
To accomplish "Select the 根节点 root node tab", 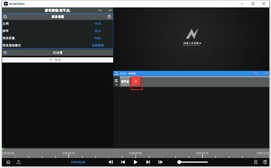I will [125, 82].
